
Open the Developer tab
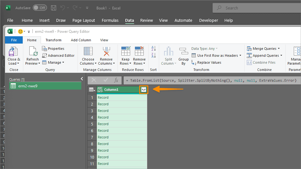208,20
